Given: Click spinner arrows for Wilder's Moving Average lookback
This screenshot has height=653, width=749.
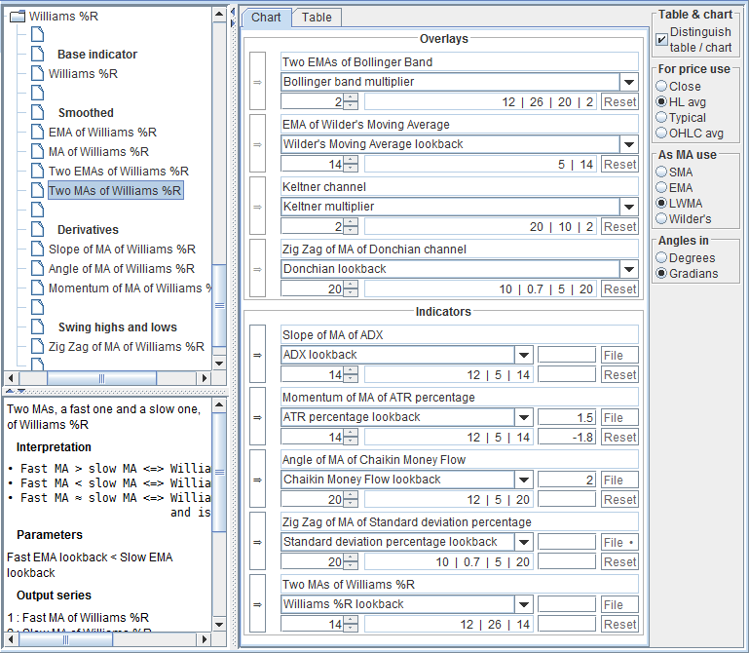Looking at the screenshot, I should point(351,164).
